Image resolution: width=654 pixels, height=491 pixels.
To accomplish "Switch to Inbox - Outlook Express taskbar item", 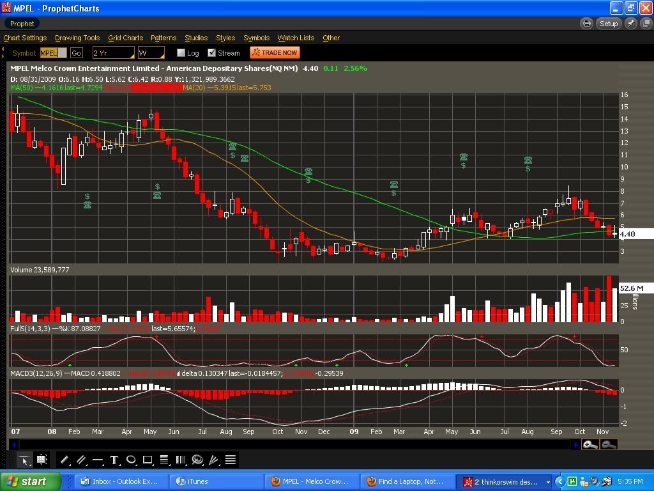I will click(121, 482).
